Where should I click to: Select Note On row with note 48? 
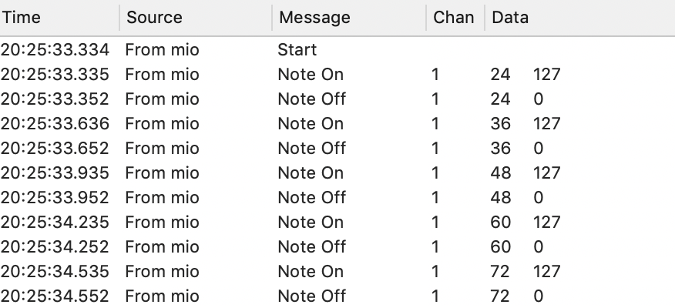click(x=337, y=173)
